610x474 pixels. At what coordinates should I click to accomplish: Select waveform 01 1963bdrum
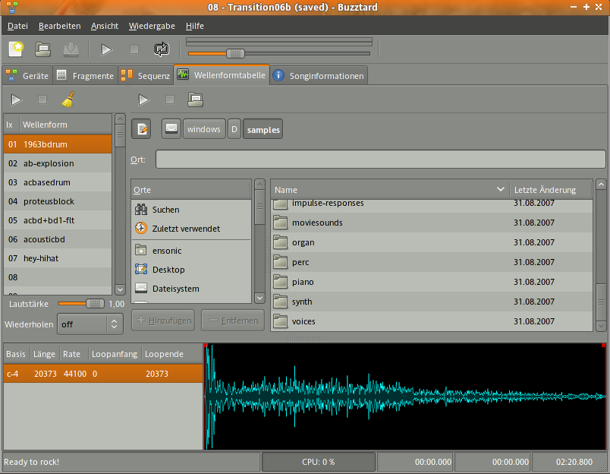pos(58,144)
